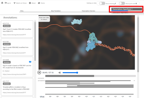Open the rcsb.org/structure/5NFY link
This screenshot has height=98, width=144.
14,74
